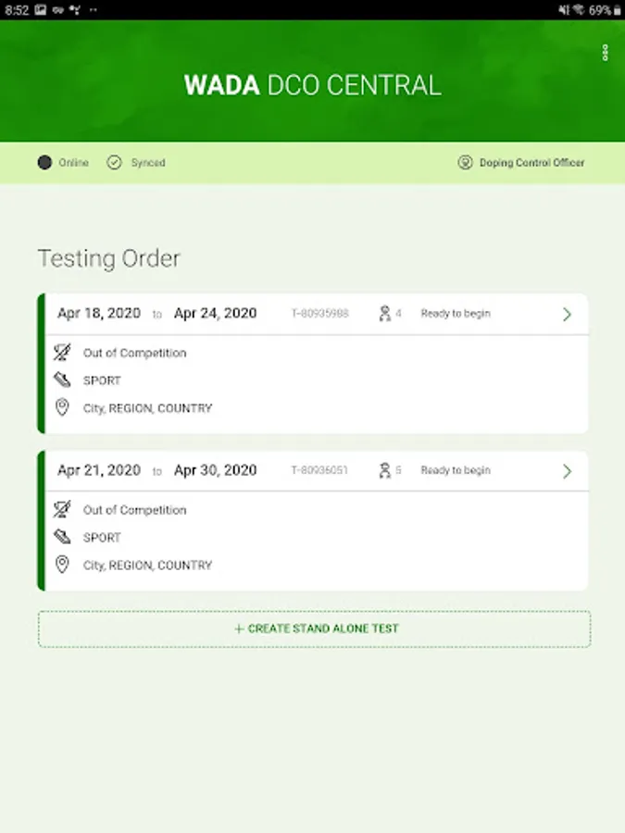Select the WADA DCO CENTRAL title
The height and width of the screenshot is (833, 625).
313,85
